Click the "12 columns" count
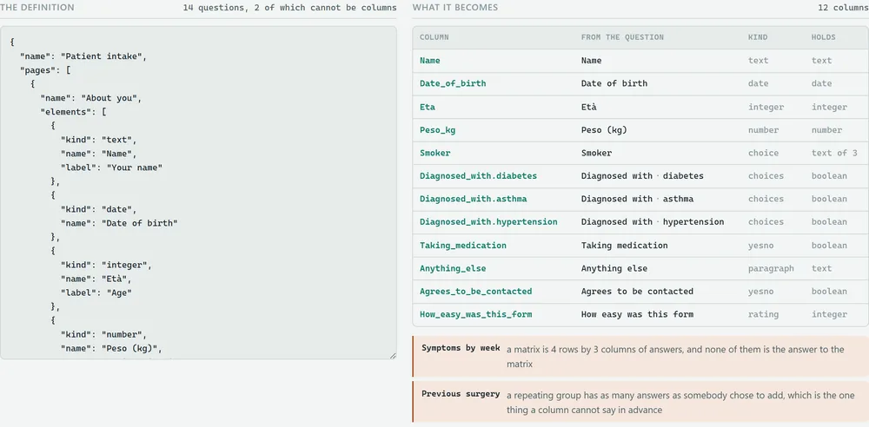This screenshot has width=869, height=427. pos(844,8)
